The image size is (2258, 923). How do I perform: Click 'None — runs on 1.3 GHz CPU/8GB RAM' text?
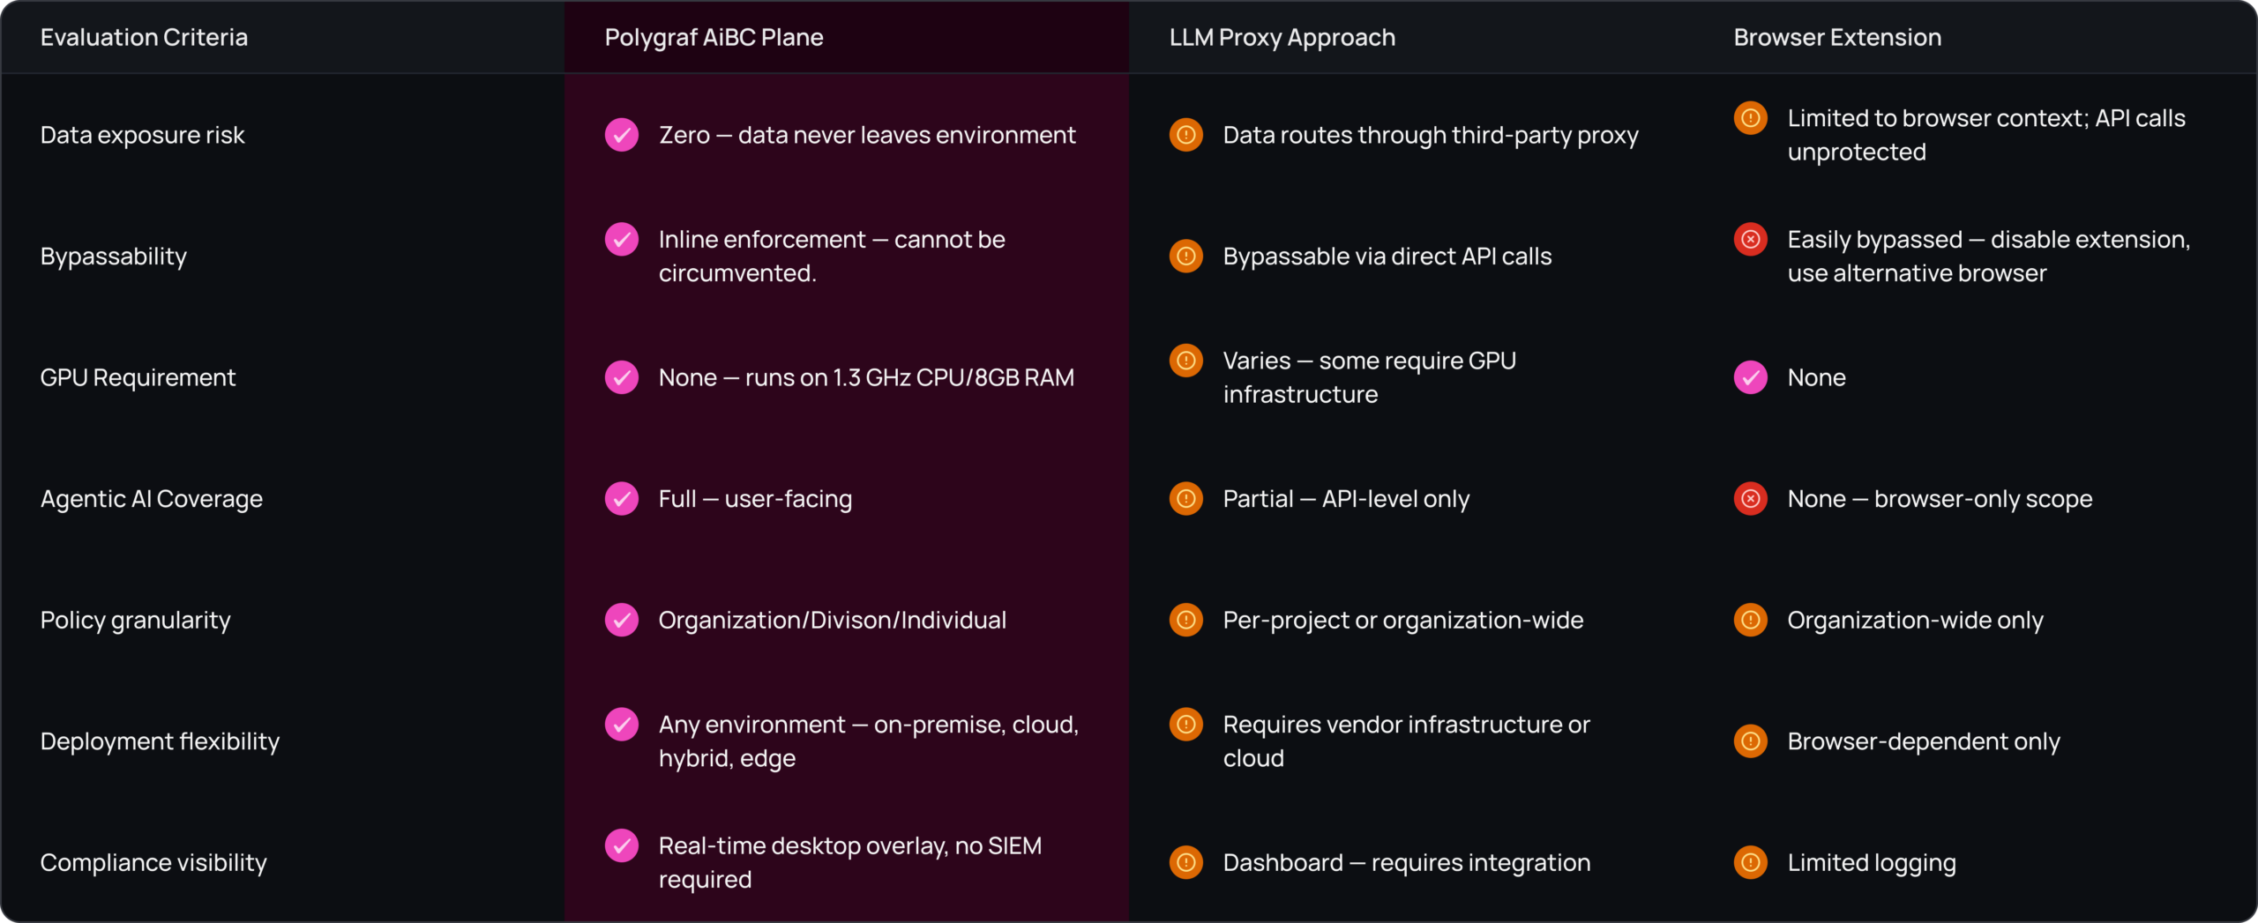[866, 377]
